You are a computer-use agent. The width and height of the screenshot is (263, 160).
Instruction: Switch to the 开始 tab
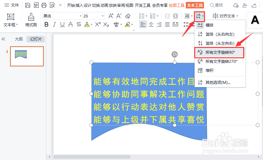[x=71, y=6]
